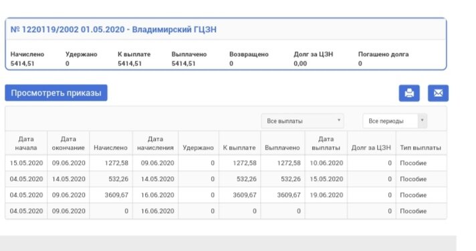Screen dimensions: 476x251
Task: Click the Дата начала column header
Action: [x=26, y=144]
